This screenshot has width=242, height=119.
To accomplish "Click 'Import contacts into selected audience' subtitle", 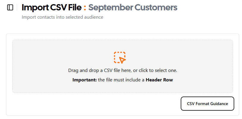I will click(x=62, y=17).
